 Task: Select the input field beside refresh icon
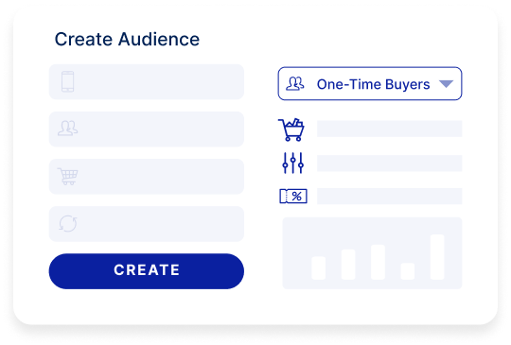[x=147, y=224]
